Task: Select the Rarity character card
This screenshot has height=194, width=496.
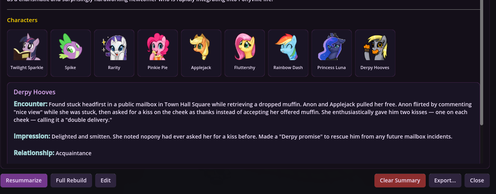Action: pos(114,53)
